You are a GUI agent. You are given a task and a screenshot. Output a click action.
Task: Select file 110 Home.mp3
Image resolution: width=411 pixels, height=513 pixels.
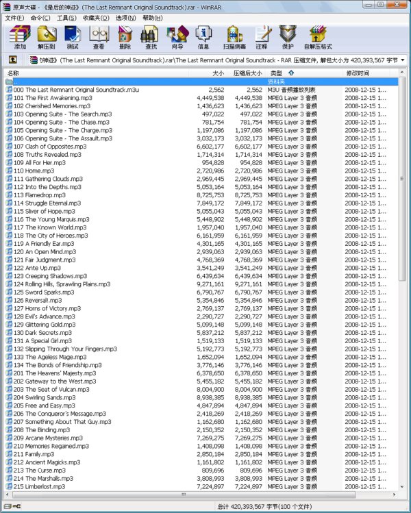point(34,171)
